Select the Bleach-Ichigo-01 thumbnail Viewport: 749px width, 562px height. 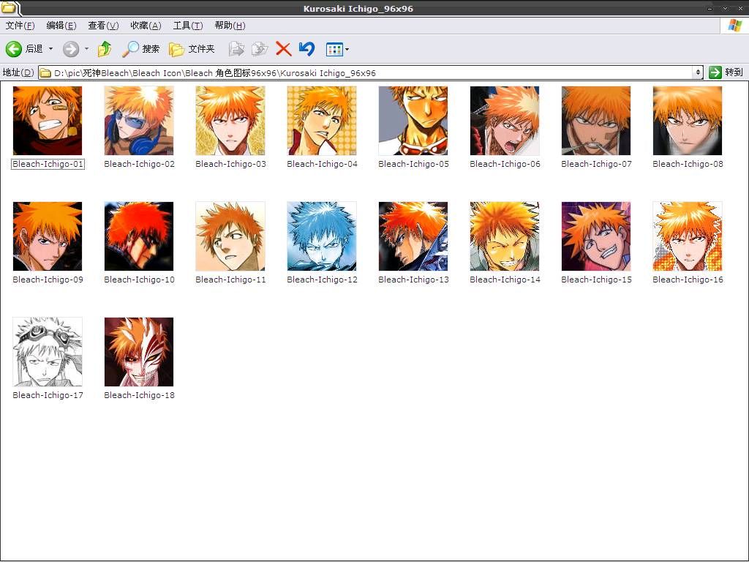point(48,121)
